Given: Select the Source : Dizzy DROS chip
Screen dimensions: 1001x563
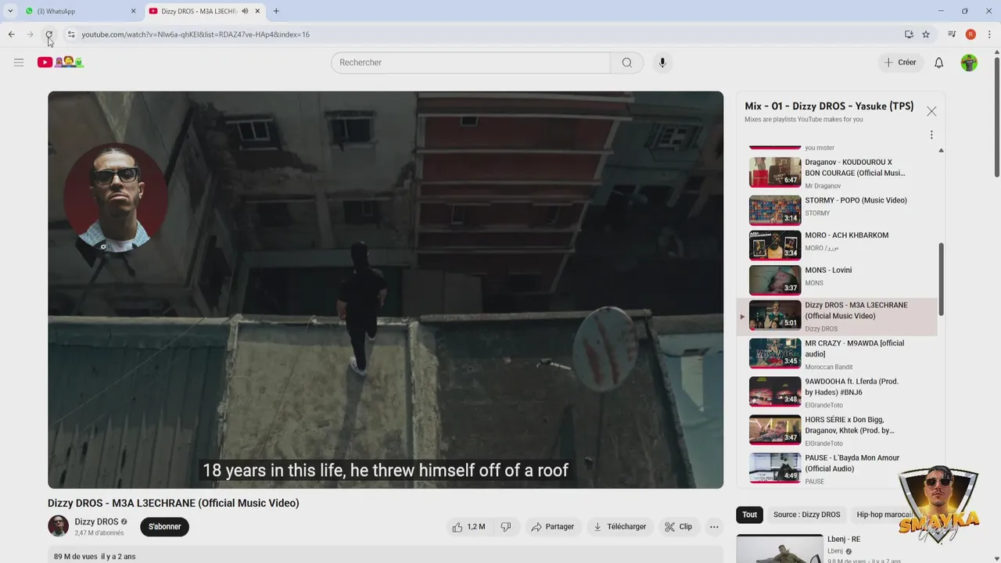Looking at the screenshot, I should (806, 515).
